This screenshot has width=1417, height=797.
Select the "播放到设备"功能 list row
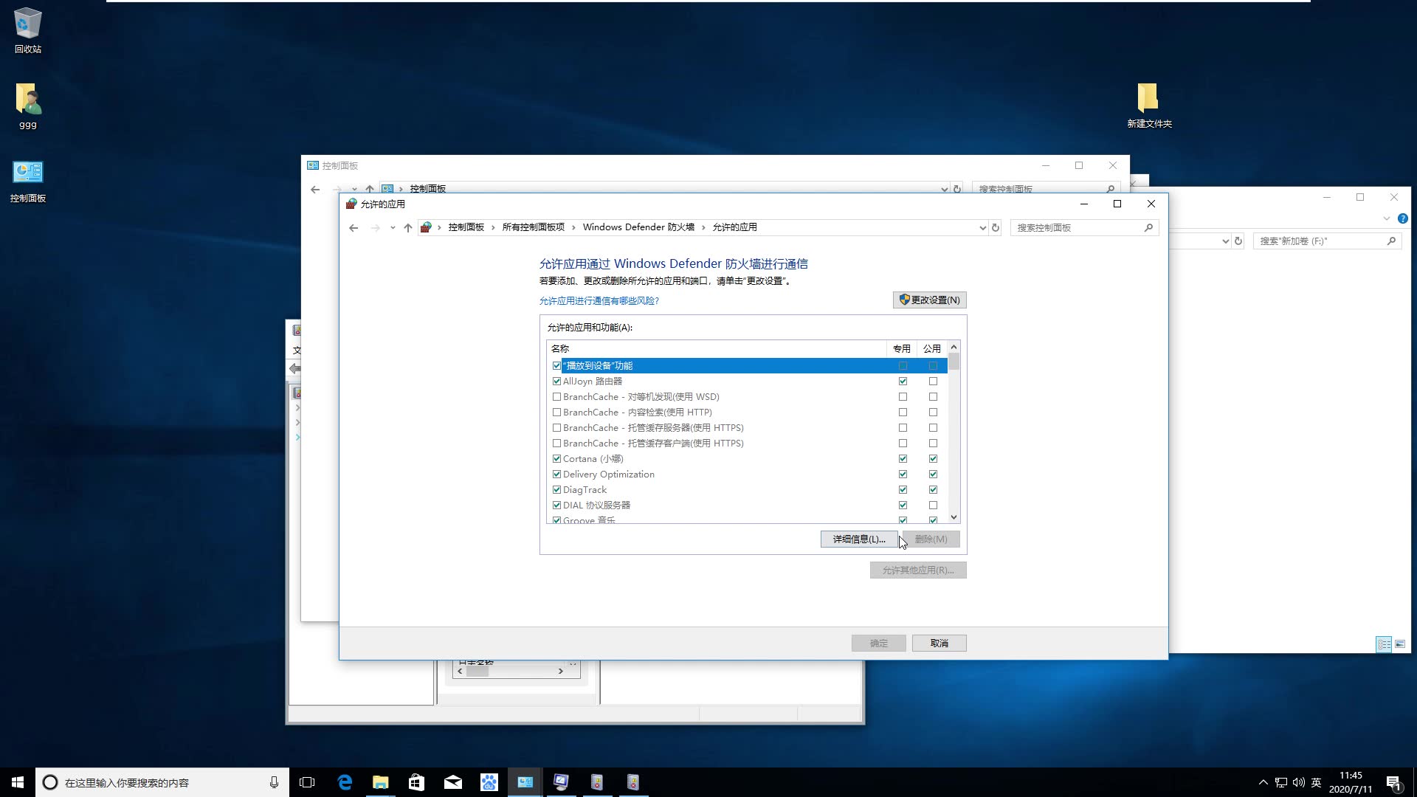tap(747, 366)
